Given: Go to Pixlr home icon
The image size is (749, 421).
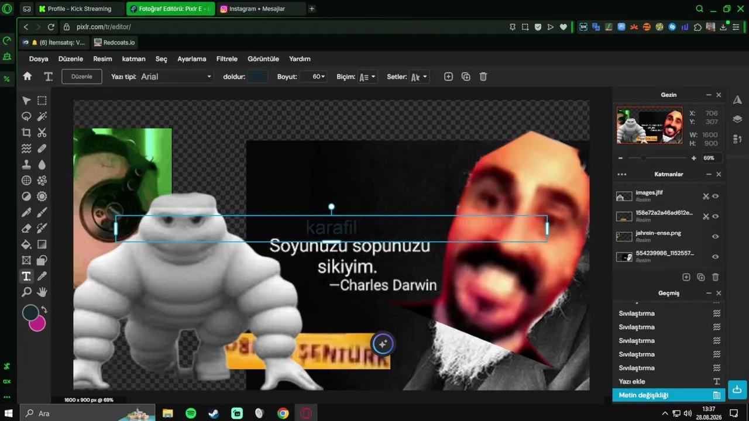Looking at the screenshot, I should pyautogui.click(x=27, y=76).
